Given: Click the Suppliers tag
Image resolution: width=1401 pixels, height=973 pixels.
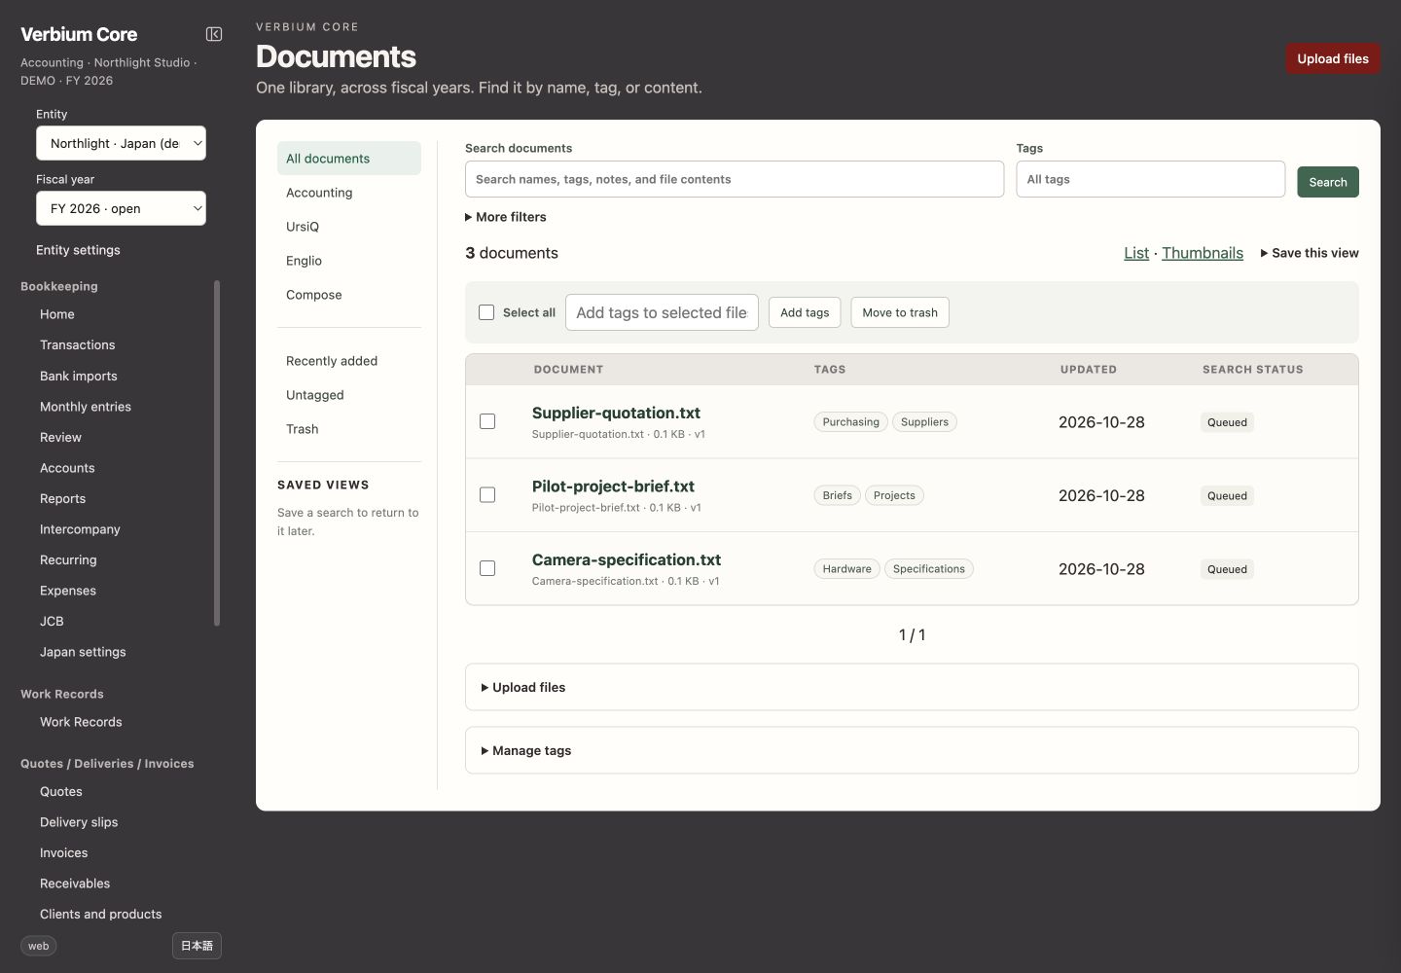Looking at the screenshot, I should pyautogui.click(x=924, y=421).
